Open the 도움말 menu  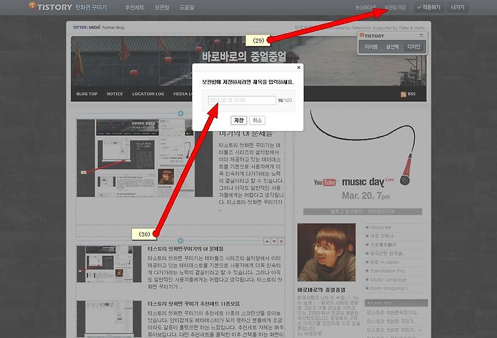(186, 8)
